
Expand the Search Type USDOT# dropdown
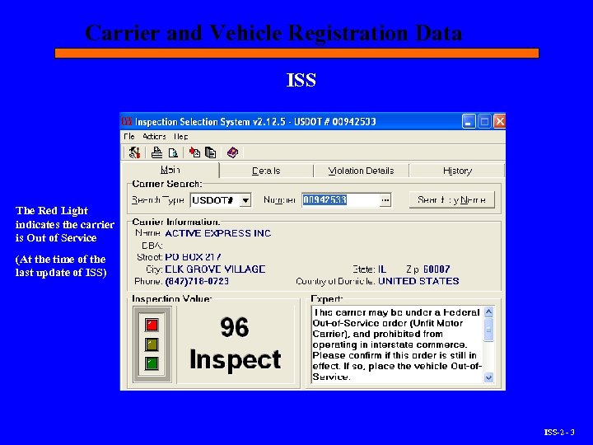[245, 200]
